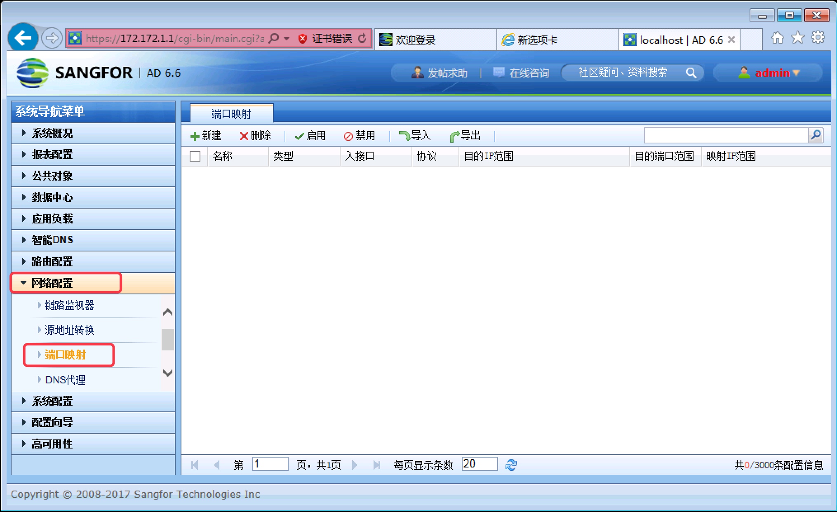Click the refresh icon in pagination bar

(x=511, y=465)
